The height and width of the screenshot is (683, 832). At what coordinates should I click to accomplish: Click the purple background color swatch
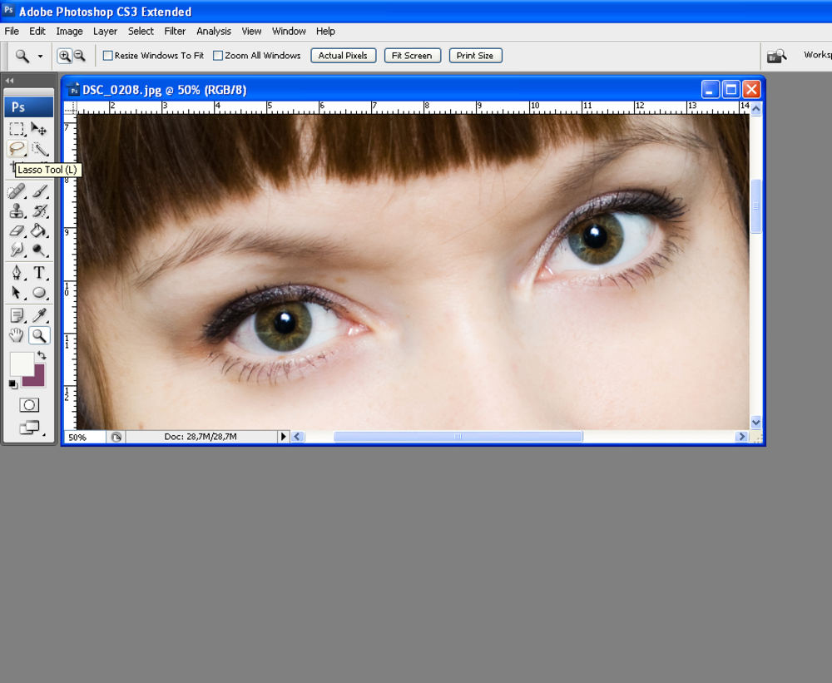[x=35, y=376]
